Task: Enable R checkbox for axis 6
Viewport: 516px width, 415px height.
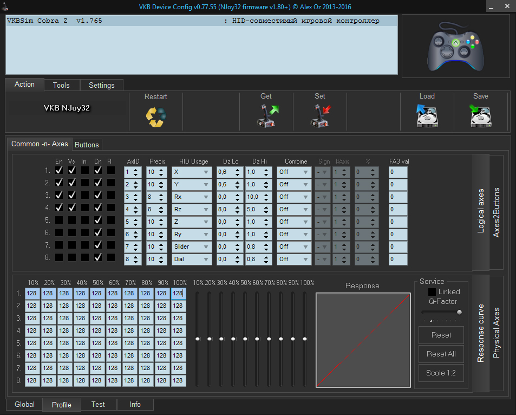Action: (x=111, y=232)
